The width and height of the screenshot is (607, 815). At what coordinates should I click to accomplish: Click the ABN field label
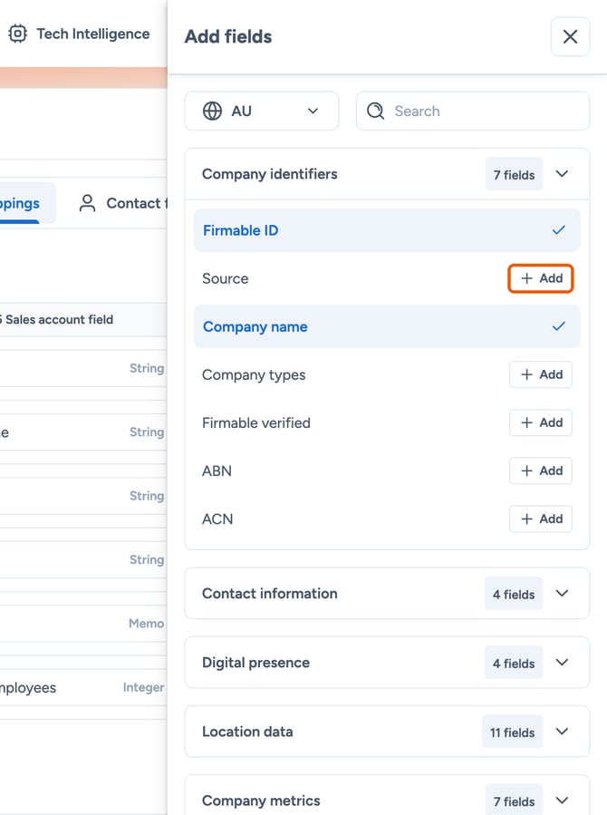tap(217, 471)
